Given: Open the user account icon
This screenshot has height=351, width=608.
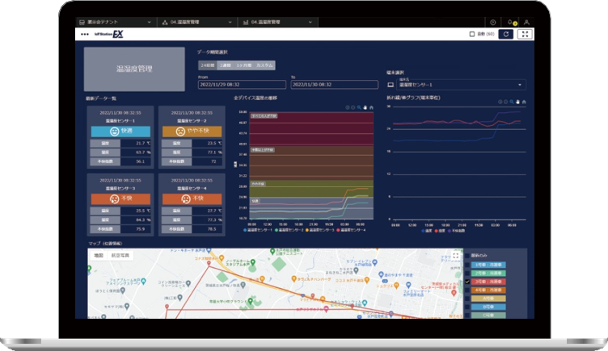Looking at the screenshot, I should coord(526,22).
